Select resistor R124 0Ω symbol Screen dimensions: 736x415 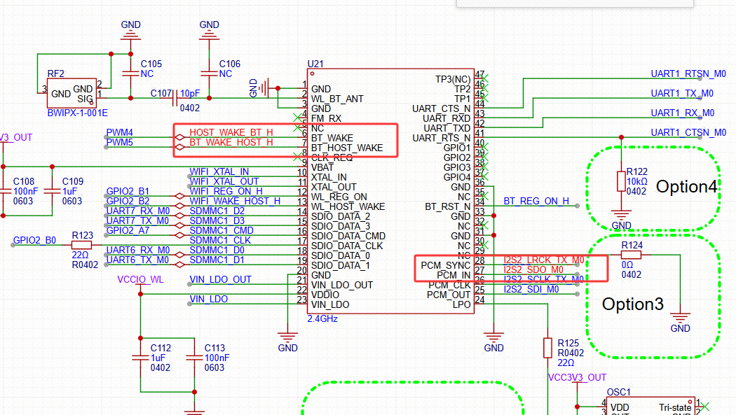tap(631, 255)
